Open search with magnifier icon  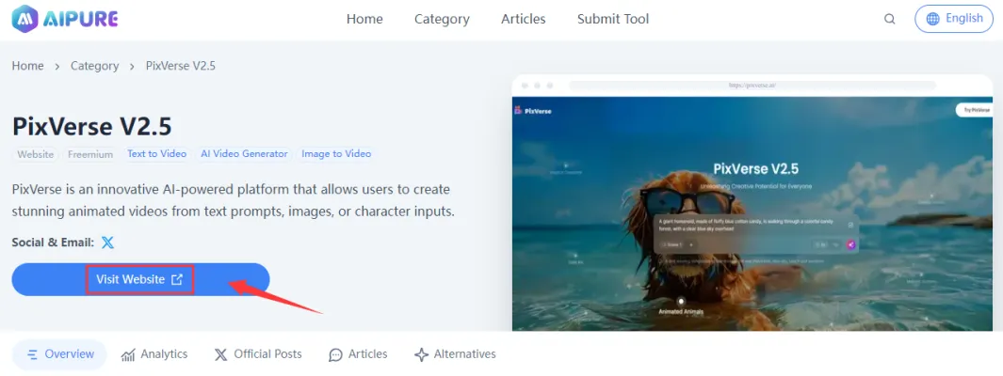(x=890, y=19)
